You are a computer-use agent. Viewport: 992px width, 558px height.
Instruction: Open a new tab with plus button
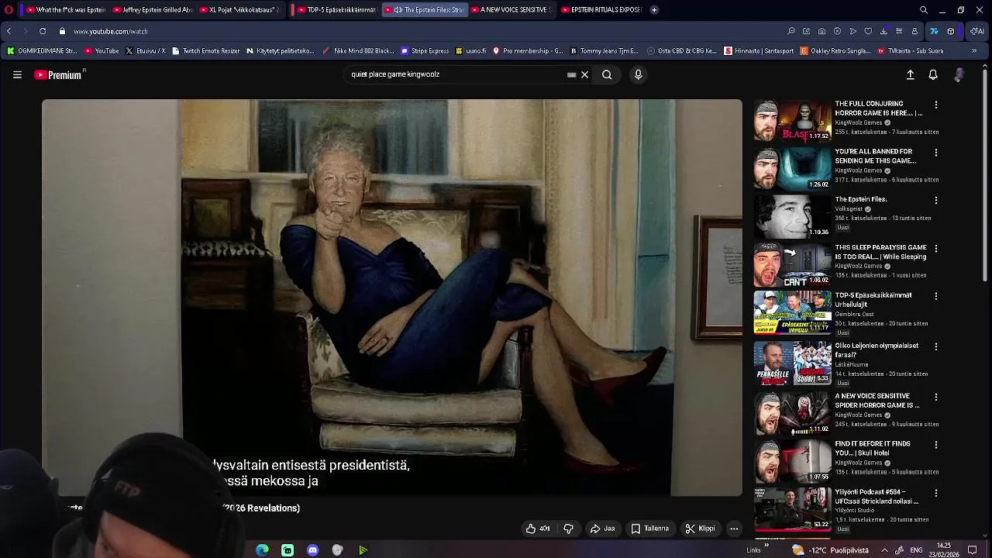click(654, 10)
